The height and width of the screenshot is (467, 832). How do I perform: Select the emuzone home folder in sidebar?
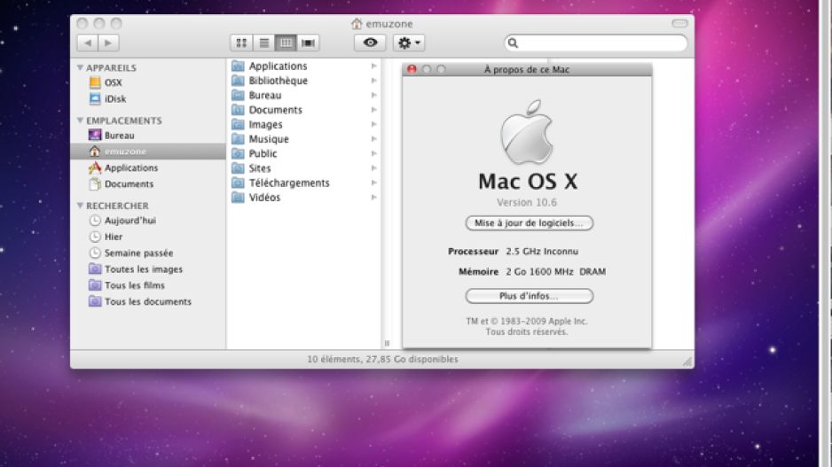click(148, 151)
